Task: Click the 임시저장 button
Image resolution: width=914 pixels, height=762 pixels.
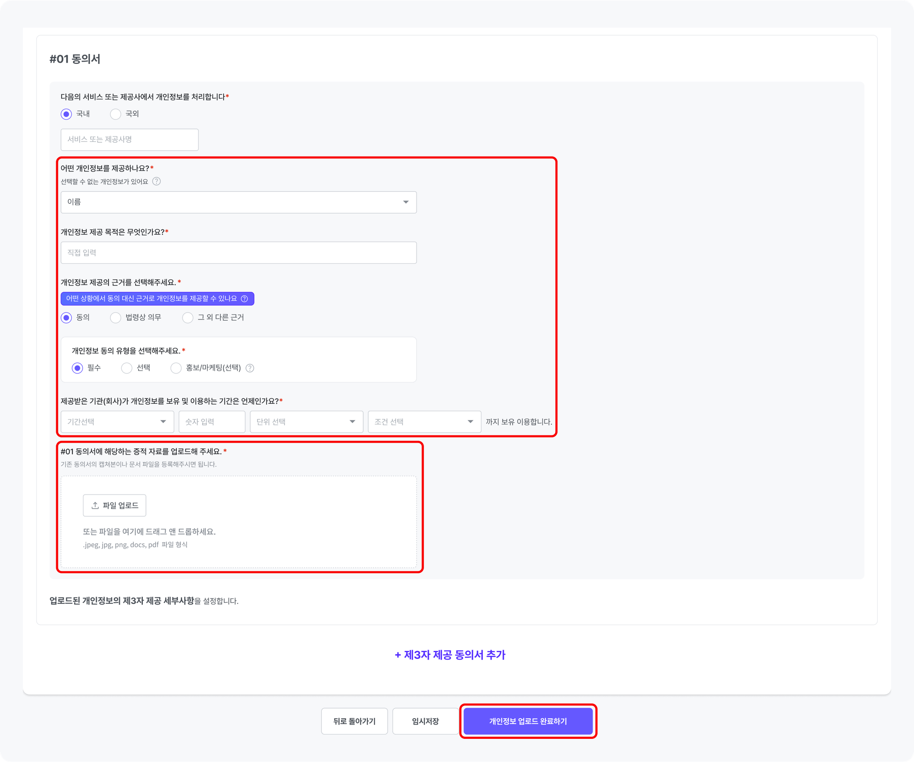Action: 425,721
